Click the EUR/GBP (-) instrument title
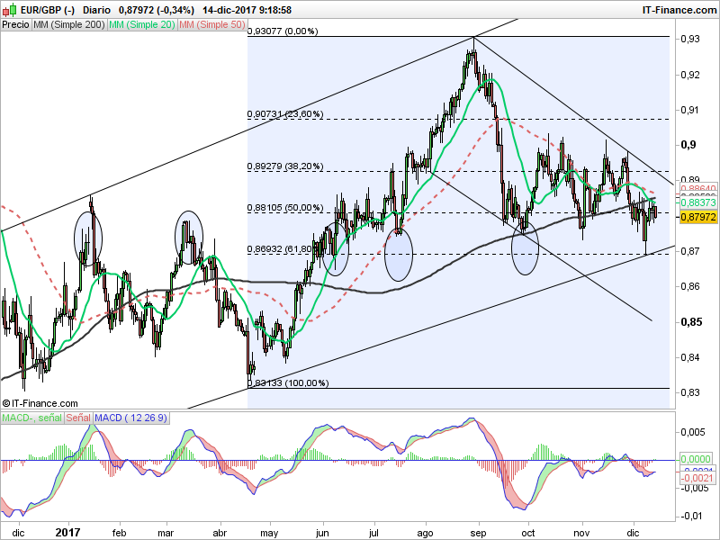720x540 pixels. pos(48,10)
